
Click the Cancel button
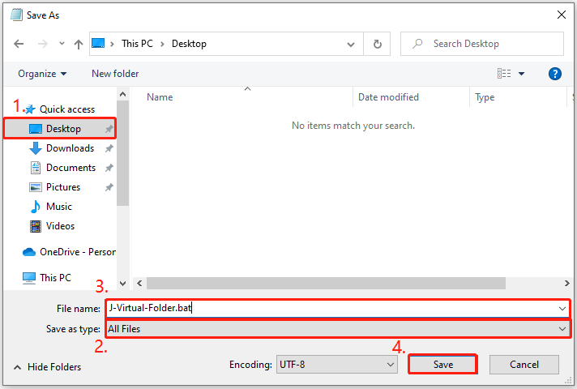[524, 365]
